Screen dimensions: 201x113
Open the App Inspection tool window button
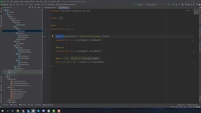click(48, 105)
